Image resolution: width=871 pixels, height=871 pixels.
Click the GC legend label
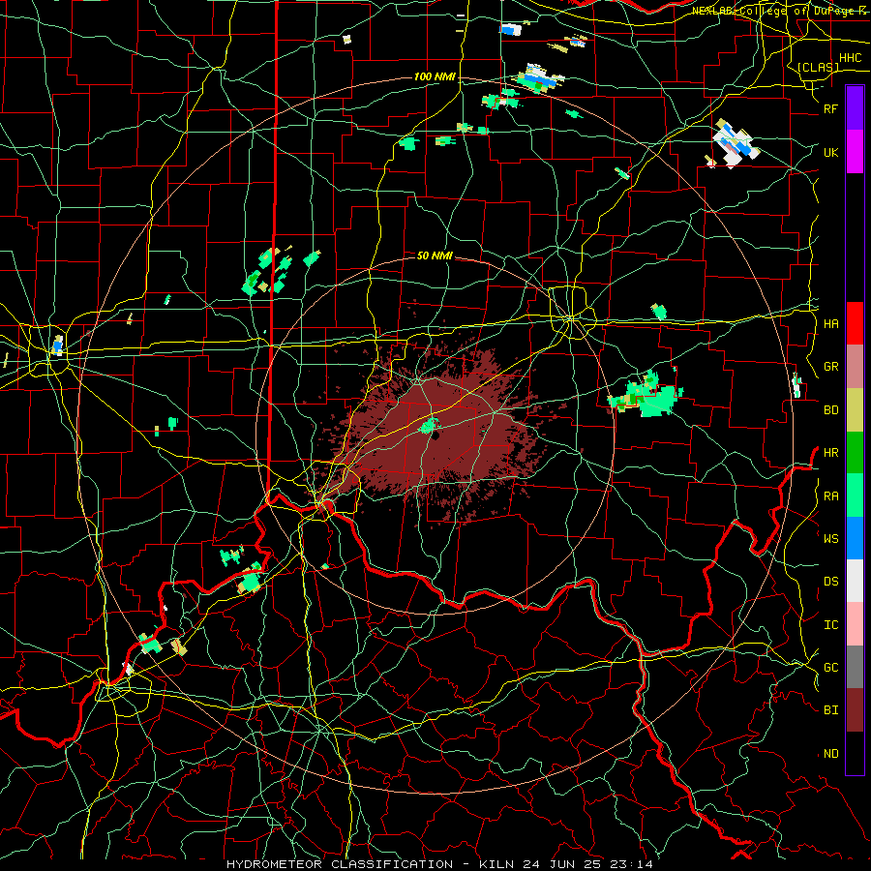point(830,667)
